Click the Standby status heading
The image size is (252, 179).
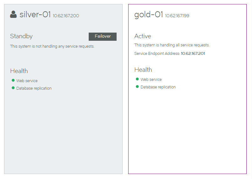pos(21,36)
